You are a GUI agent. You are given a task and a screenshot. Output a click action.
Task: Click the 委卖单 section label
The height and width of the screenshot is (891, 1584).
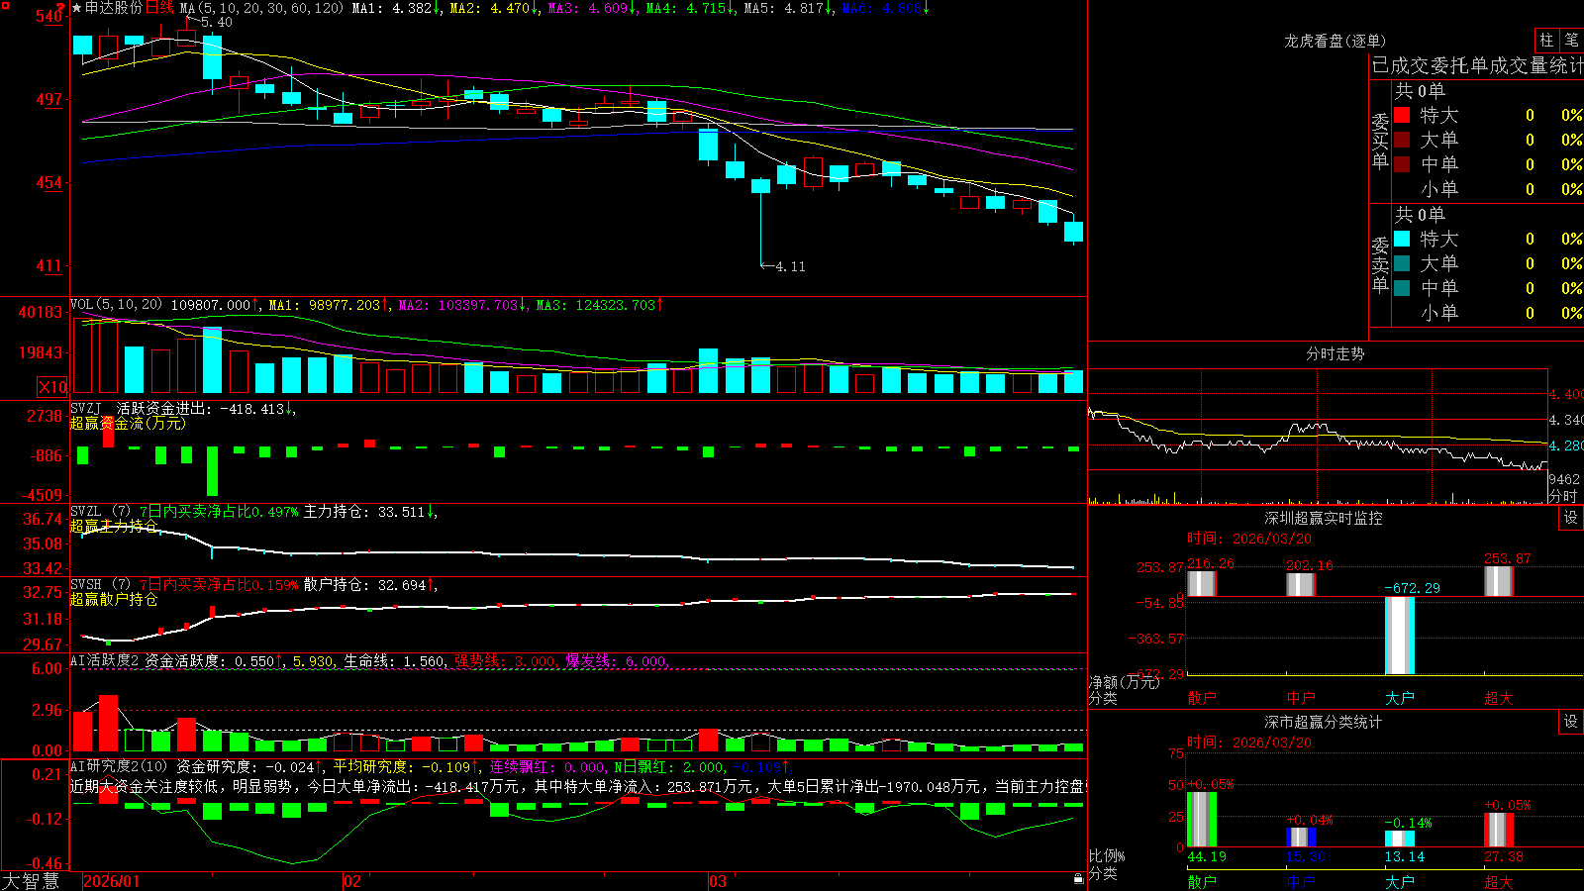[x=1380, y=264]
